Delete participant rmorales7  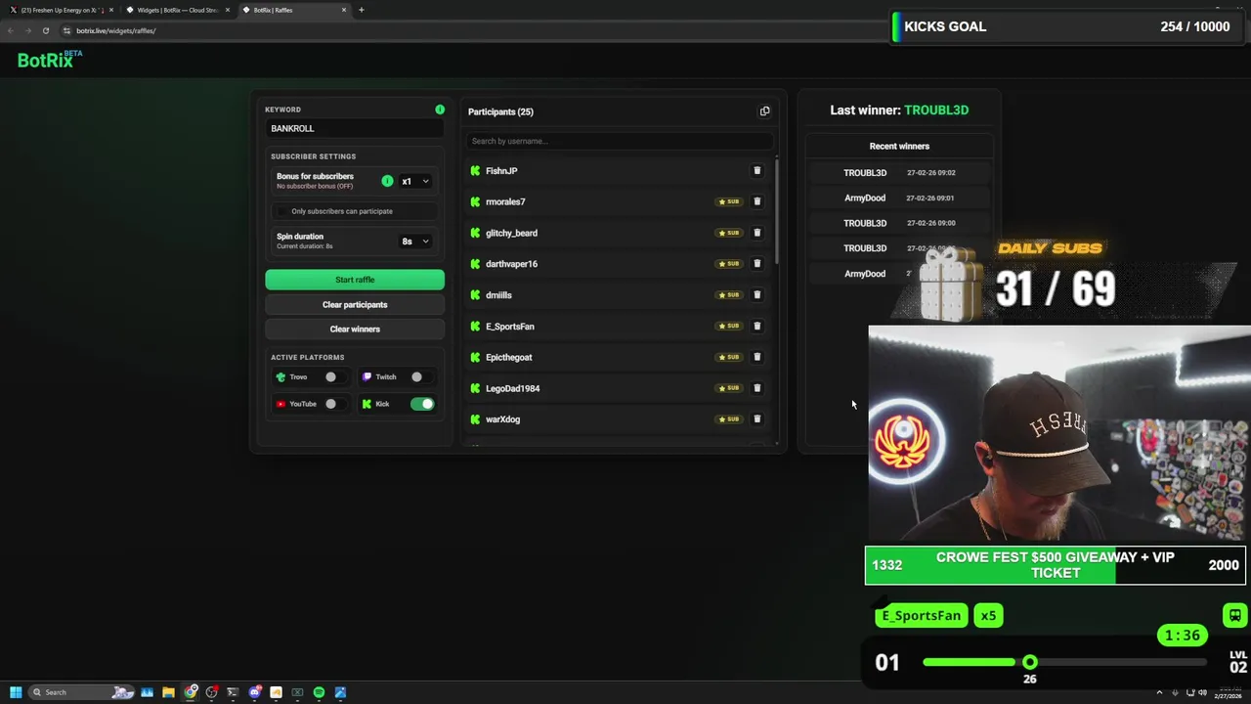pos(756,201)
